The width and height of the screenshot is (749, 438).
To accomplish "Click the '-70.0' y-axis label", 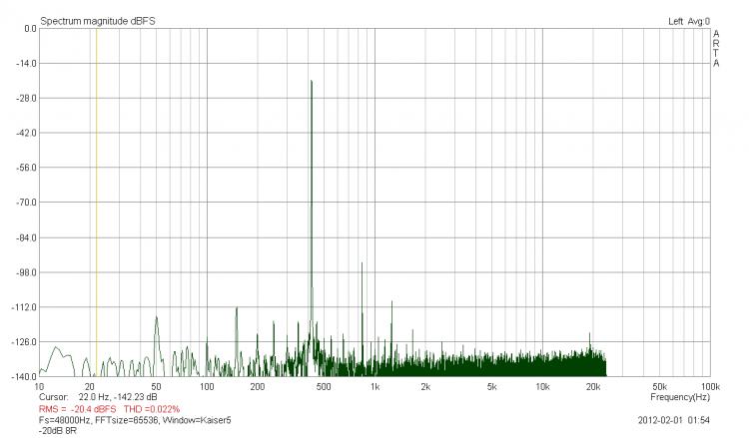I will tap(26, 203).
